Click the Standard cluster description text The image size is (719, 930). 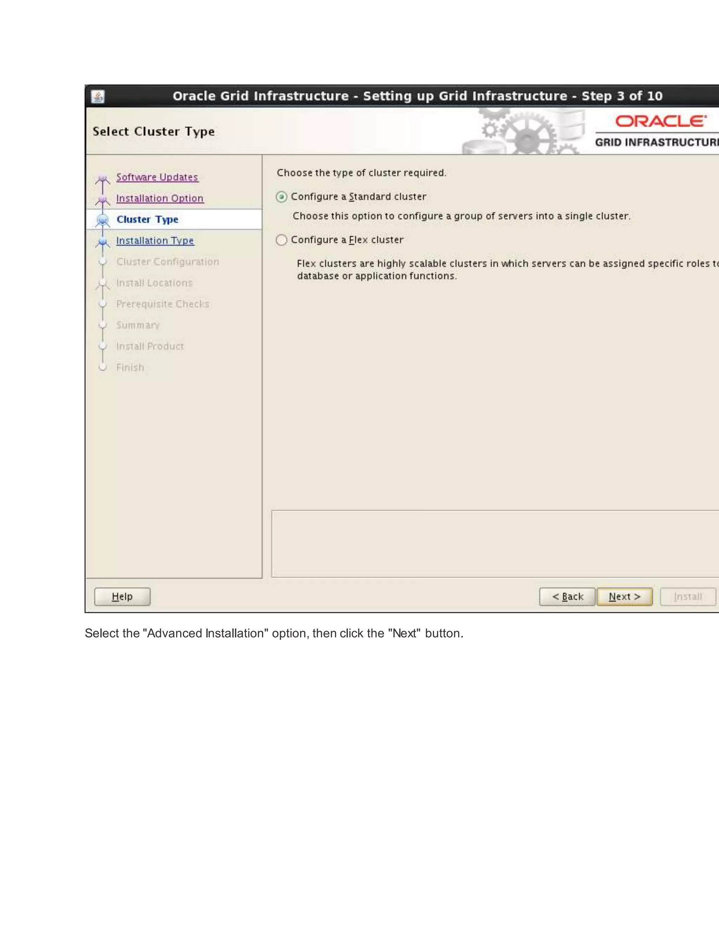click(x=461, y=216)
